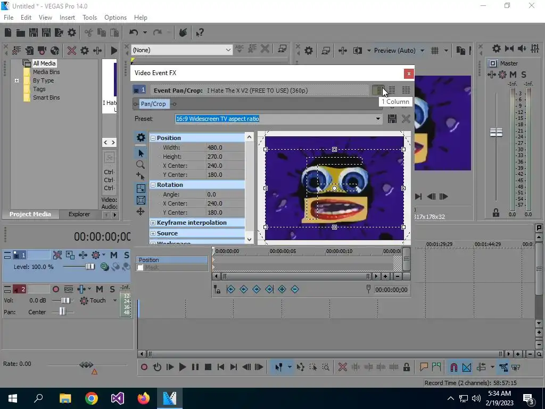Toggle lock aspect ratio in Pan/Crop
The height and width of the screenshot is (409, 545).
141,188
